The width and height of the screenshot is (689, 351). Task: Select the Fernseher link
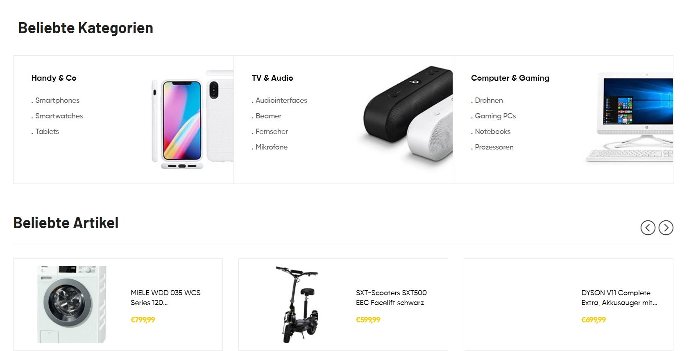(x=272, y=131)
